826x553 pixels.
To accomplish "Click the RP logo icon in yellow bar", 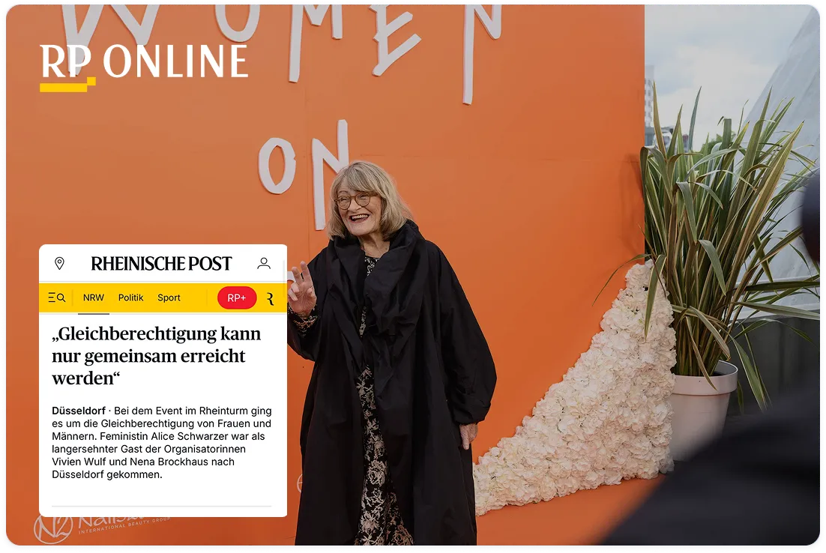I will (x=271, y=299).
